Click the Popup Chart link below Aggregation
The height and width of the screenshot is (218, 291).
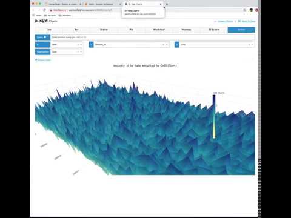point(43,60)
